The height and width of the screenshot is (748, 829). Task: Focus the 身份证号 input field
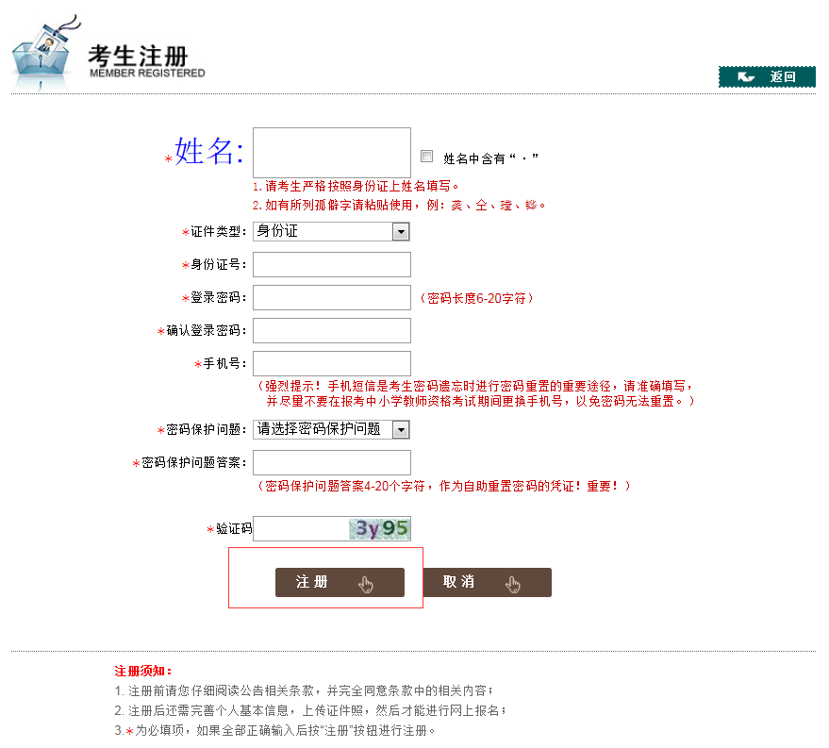point(331,265)
